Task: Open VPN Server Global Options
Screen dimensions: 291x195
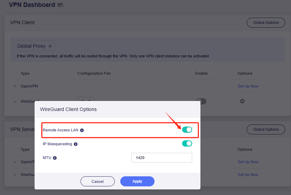Action: 266,129
